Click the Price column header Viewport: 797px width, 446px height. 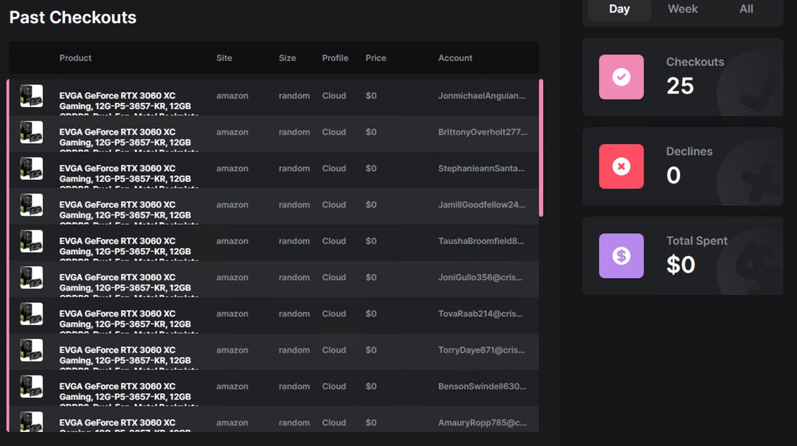[x=376, y=58]
